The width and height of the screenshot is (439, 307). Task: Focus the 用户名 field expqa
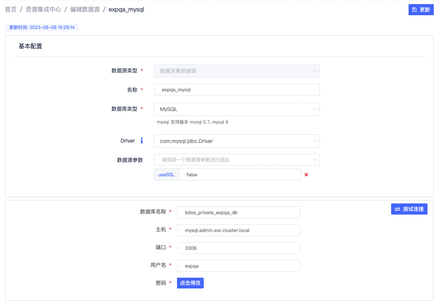coord(239,266)
